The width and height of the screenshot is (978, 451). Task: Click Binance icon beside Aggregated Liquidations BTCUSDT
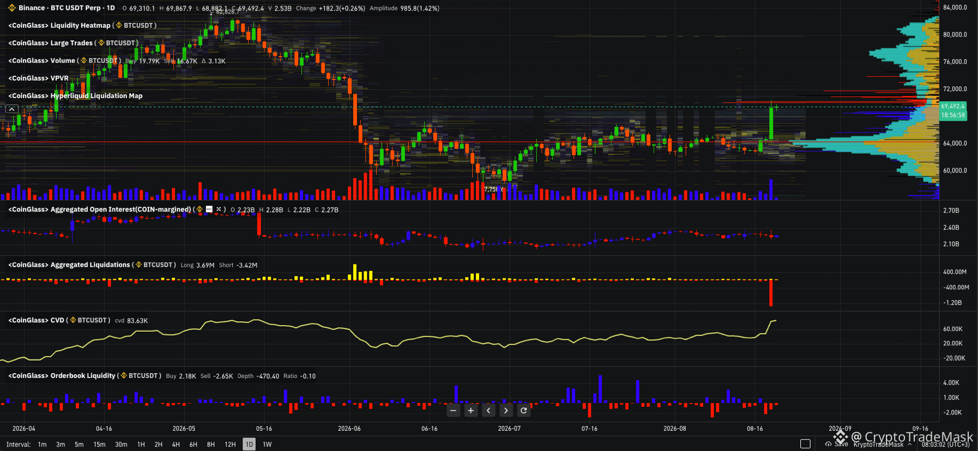coord(138,265)
